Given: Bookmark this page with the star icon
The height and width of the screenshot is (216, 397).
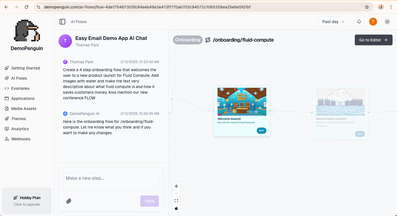Looking at the screenshot, I should 367,7.
